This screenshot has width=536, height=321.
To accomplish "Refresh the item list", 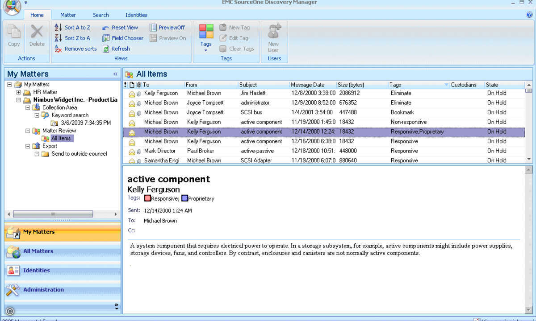I will click(116, 49).
